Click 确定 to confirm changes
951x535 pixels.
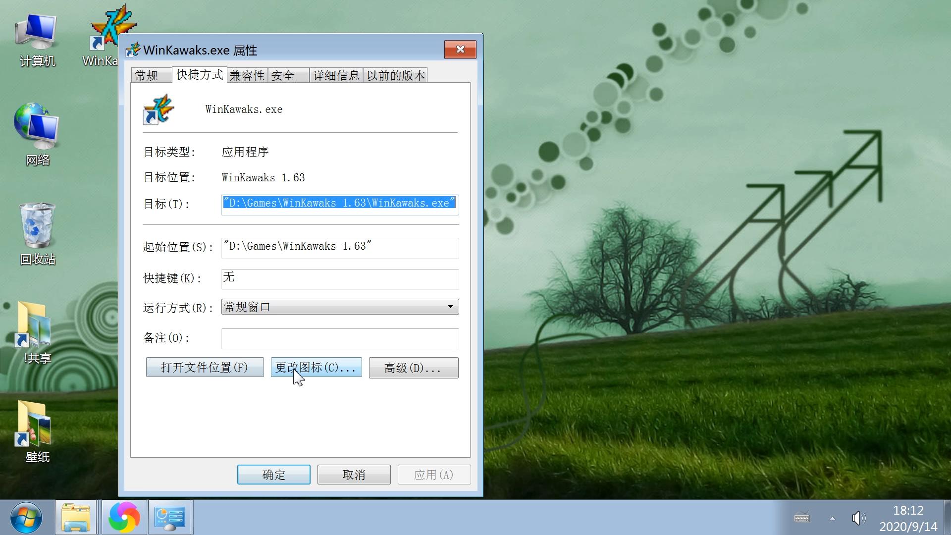point(273,474)
